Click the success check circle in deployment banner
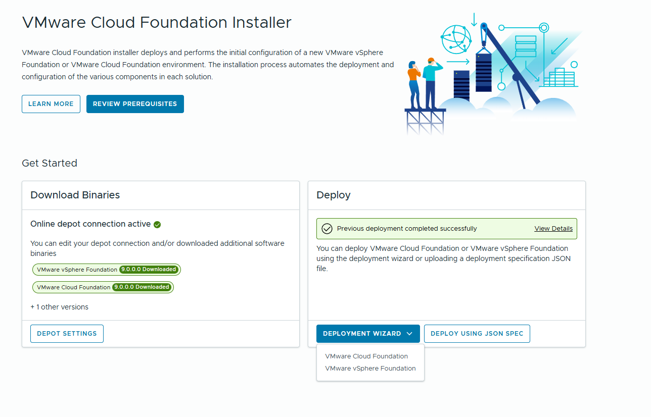 click(x=327, y=229)
